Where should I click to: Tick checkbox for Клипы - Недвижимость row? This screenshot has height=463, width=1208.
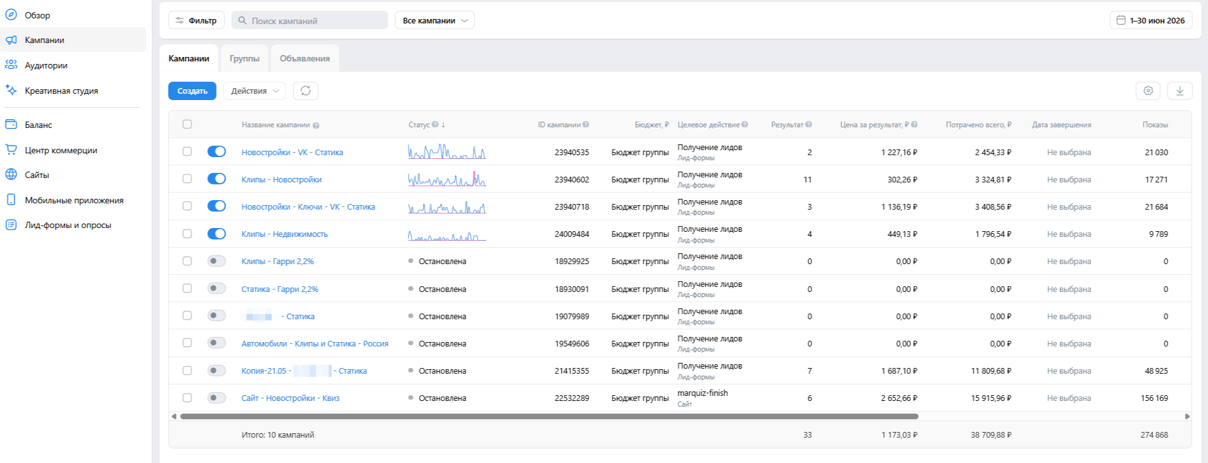187,234
